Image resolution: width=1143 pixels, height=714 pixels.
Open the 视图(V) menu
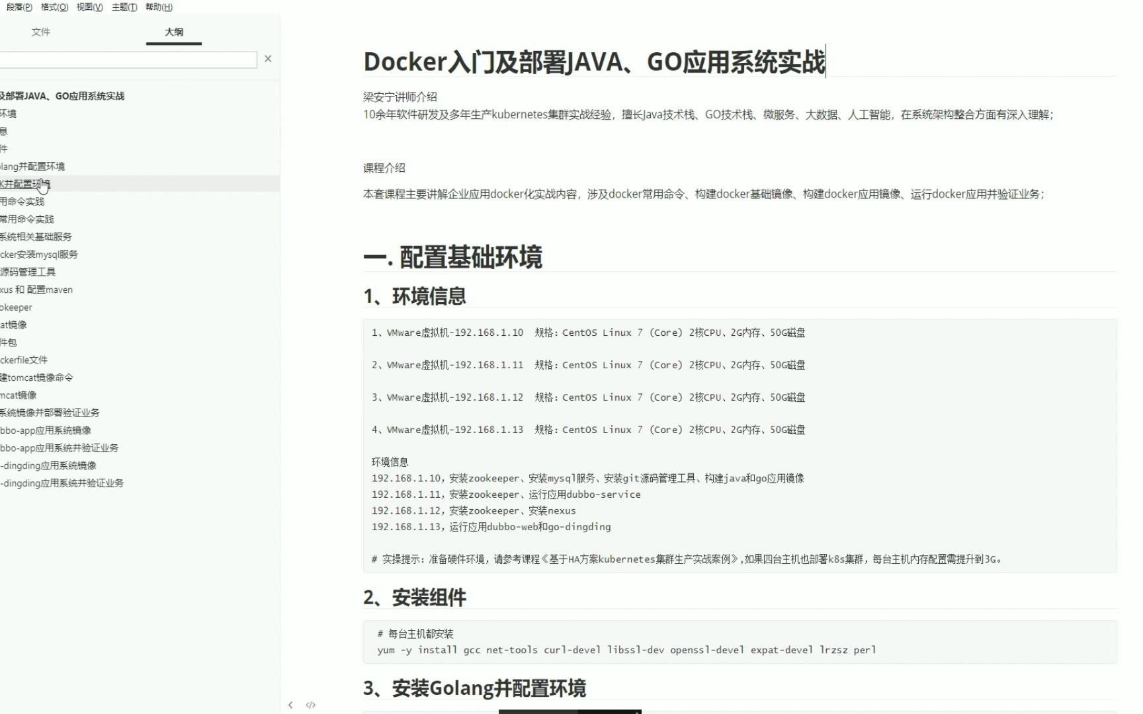[88, 7]
